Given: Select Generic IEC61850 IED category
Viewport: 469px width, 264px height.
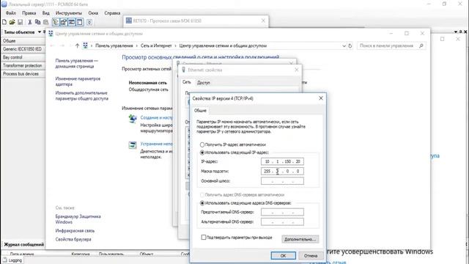Looking at the screenshot, I should point(23,49).
